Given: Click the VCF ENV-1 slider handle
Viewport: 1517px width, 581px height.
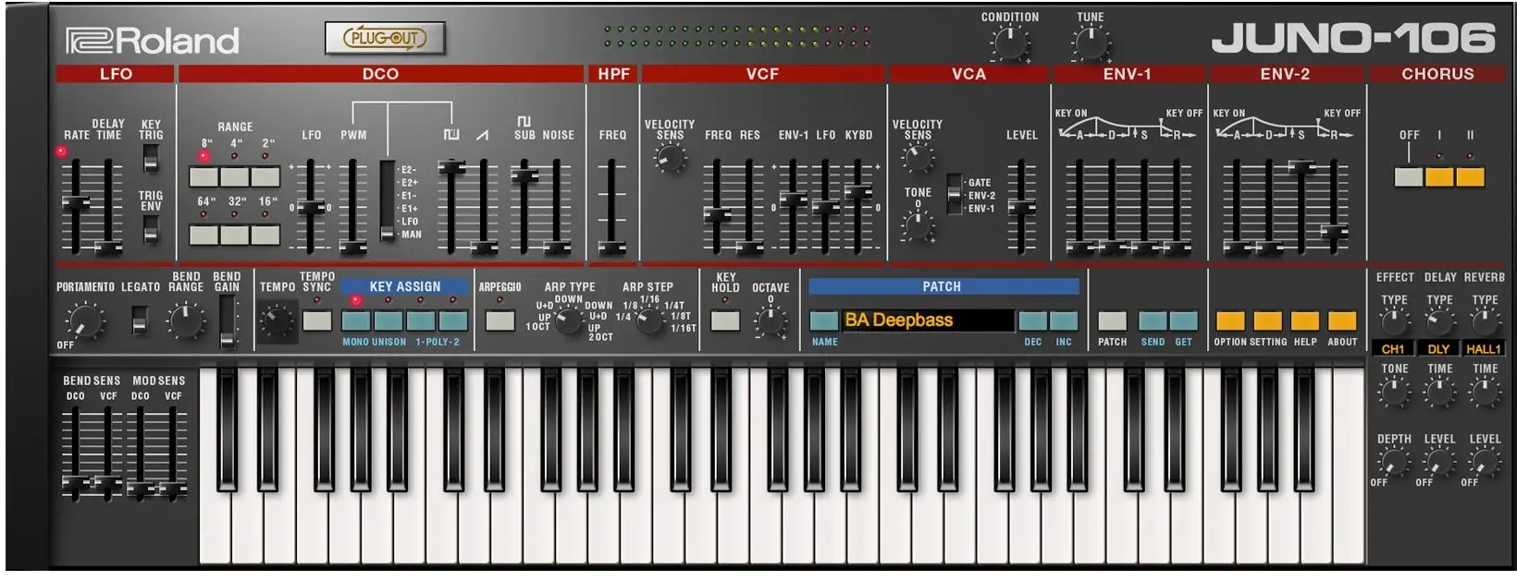Looking at the screenshot, I should coord(793,199).
